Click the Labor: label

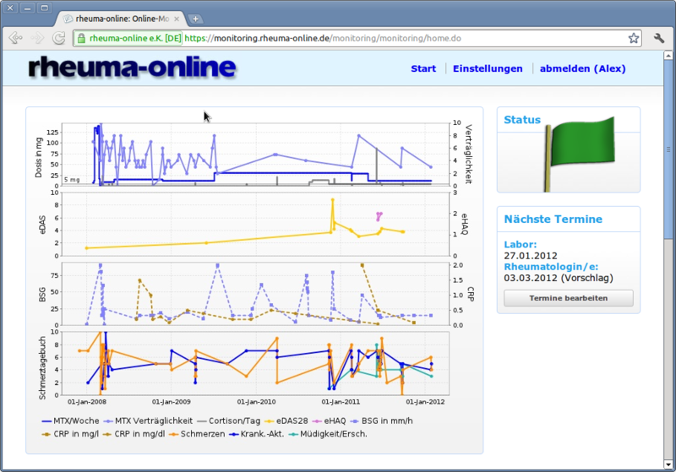click(x=521, y=245)
